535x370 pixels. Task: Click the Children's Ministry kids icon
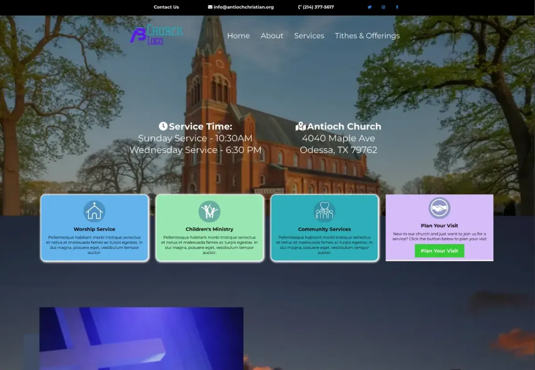tap(210, 211)
